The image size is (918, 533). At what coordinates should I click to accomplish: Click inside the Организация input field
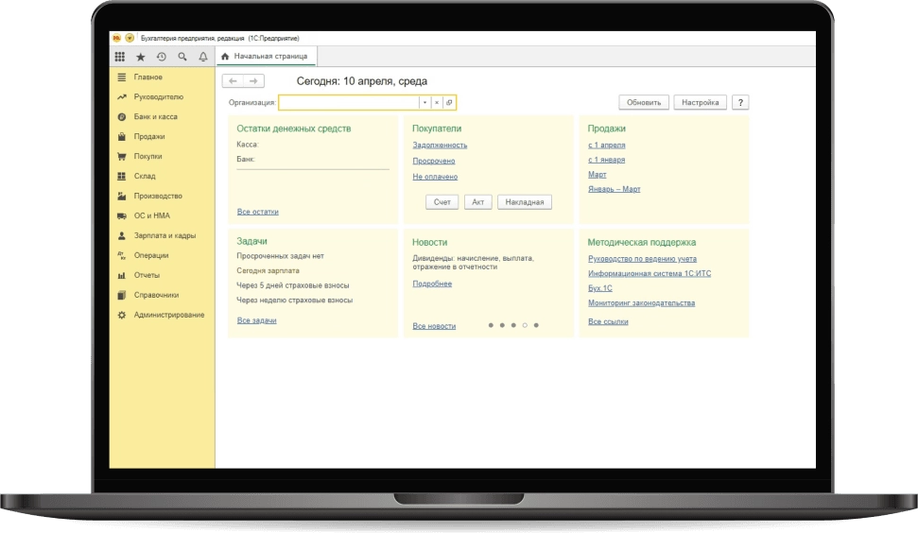pyautogui.click(x=348, y=103)
